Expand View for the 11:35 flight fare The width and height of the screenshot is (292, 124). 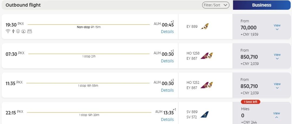click(277, 85)
